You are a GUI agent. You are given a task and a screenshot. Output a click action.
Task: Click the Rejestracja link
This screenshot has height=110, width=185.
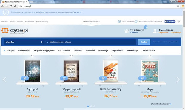tap(176, 33)
